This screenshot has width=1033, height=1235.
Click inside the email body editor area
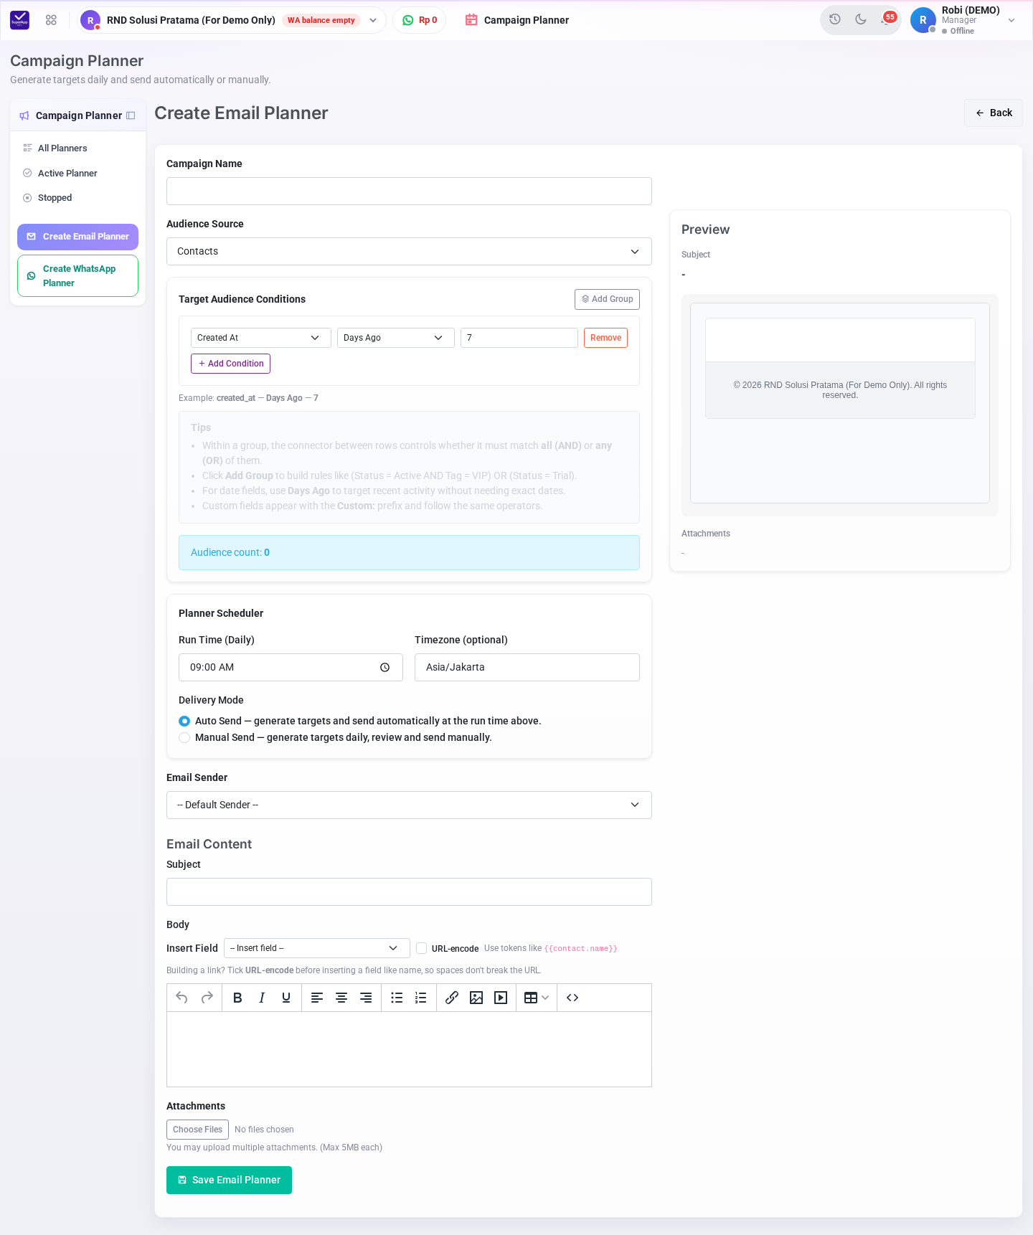[409, 1049]
